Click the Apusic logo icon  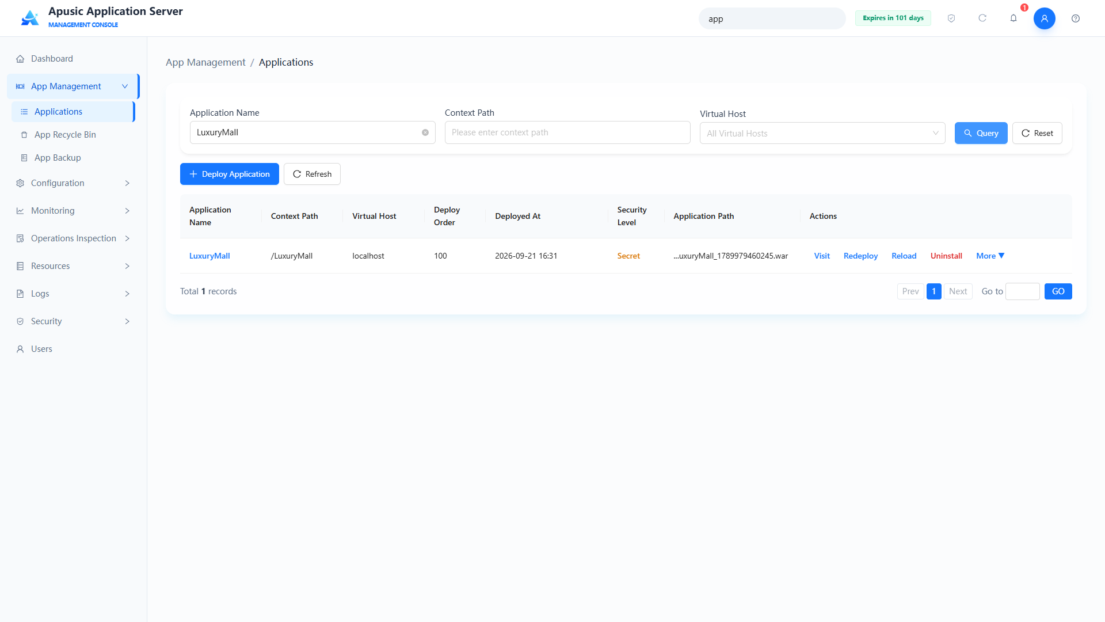click(30, 18)
